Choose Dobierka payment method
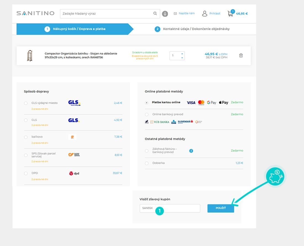The height and width of the screenshot is (246, 304). [147, 163]
